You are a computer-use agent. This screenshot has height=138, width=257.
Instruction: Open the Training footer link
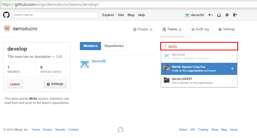click(x=203, y=130)
